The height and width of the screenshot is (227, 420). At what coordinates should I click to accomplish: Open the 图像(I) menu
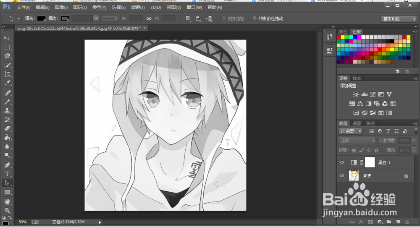click(x=61, y=7)
